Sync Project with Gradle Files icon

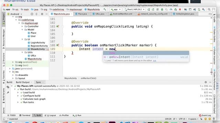[x=195, y=10]
